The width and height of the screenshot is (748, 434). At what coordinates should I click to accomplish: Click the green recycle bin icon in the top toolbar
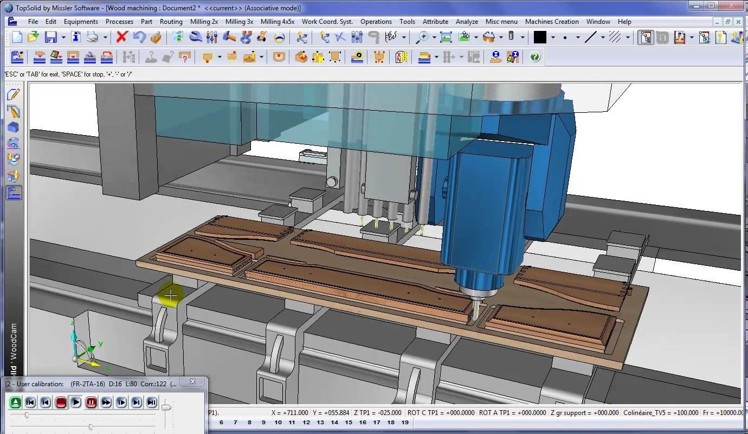point(178,37)
